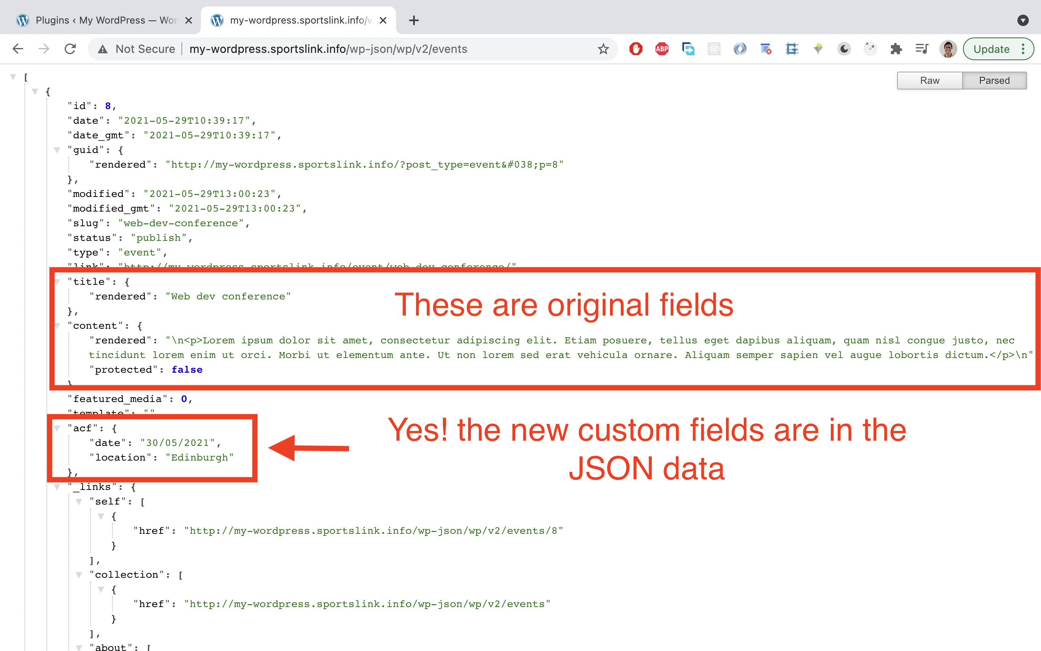Viewport: 1041px width, 651px height.
Task: Bookmark this page using the star icon
Action: click(x=604, y=49)
